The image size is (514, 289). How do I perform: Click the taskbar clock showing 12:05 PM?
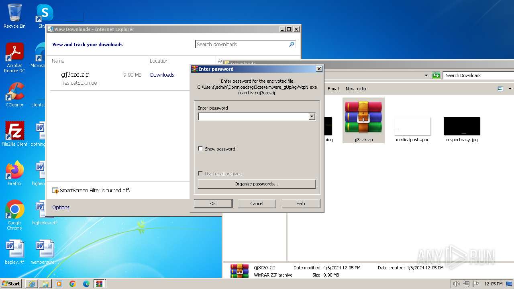pos(494,284)
